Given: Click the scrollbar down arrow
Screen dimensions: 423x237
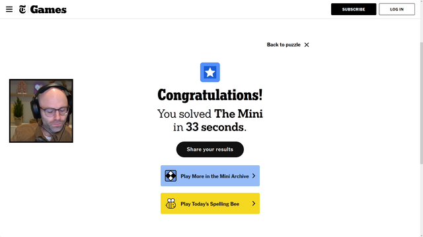Looking at the screenshot, I should click(422, 236).
